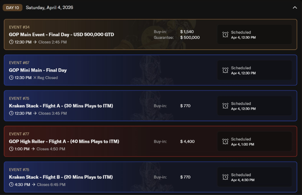
Task: Open GOP Main Event - Final Day title
Action: (x=61, y=35)
